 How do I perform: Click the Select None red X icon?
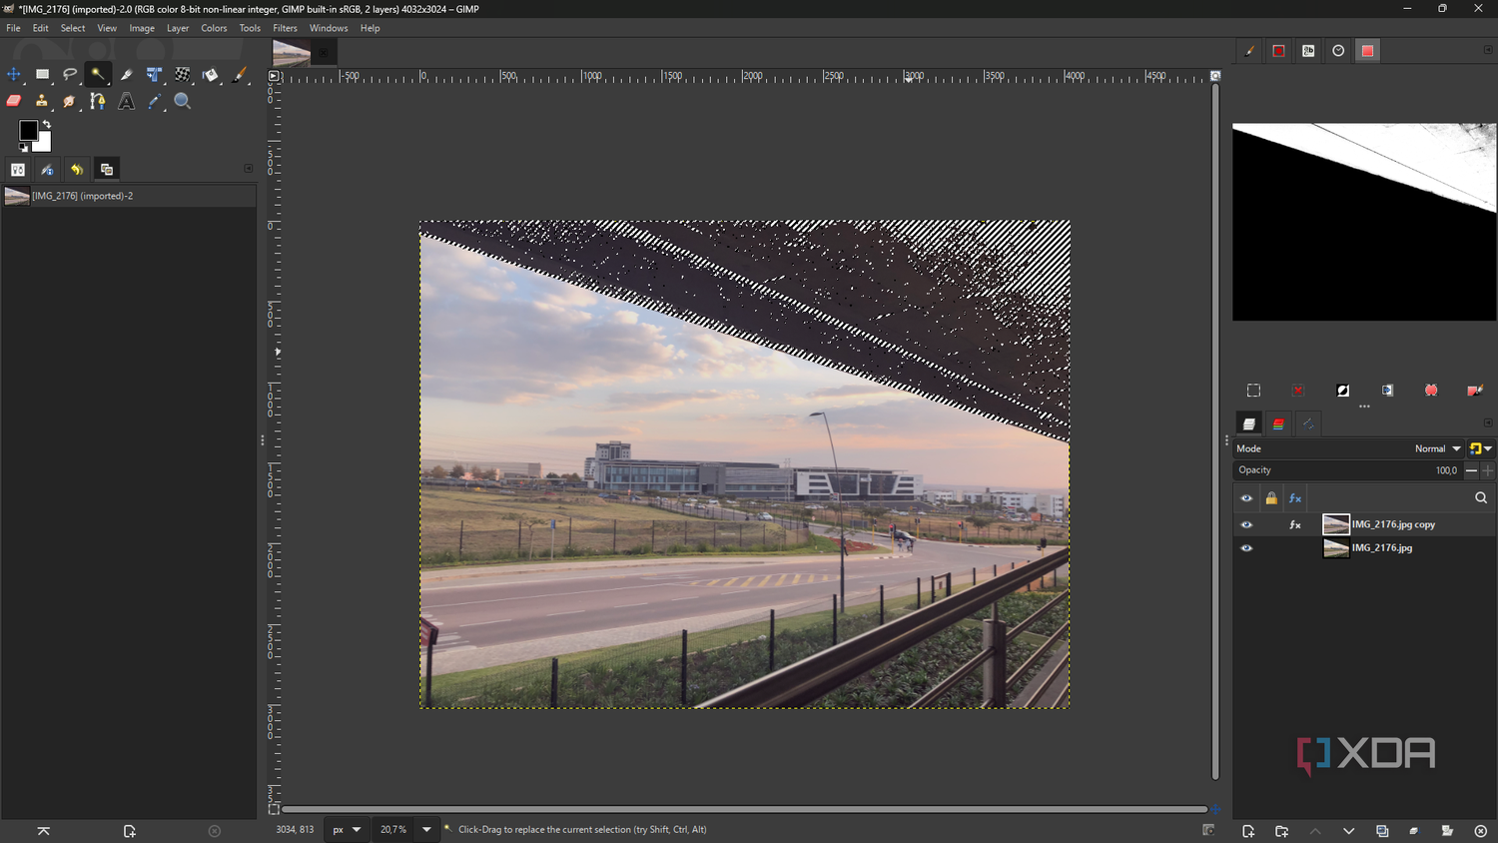[1298, 391]
